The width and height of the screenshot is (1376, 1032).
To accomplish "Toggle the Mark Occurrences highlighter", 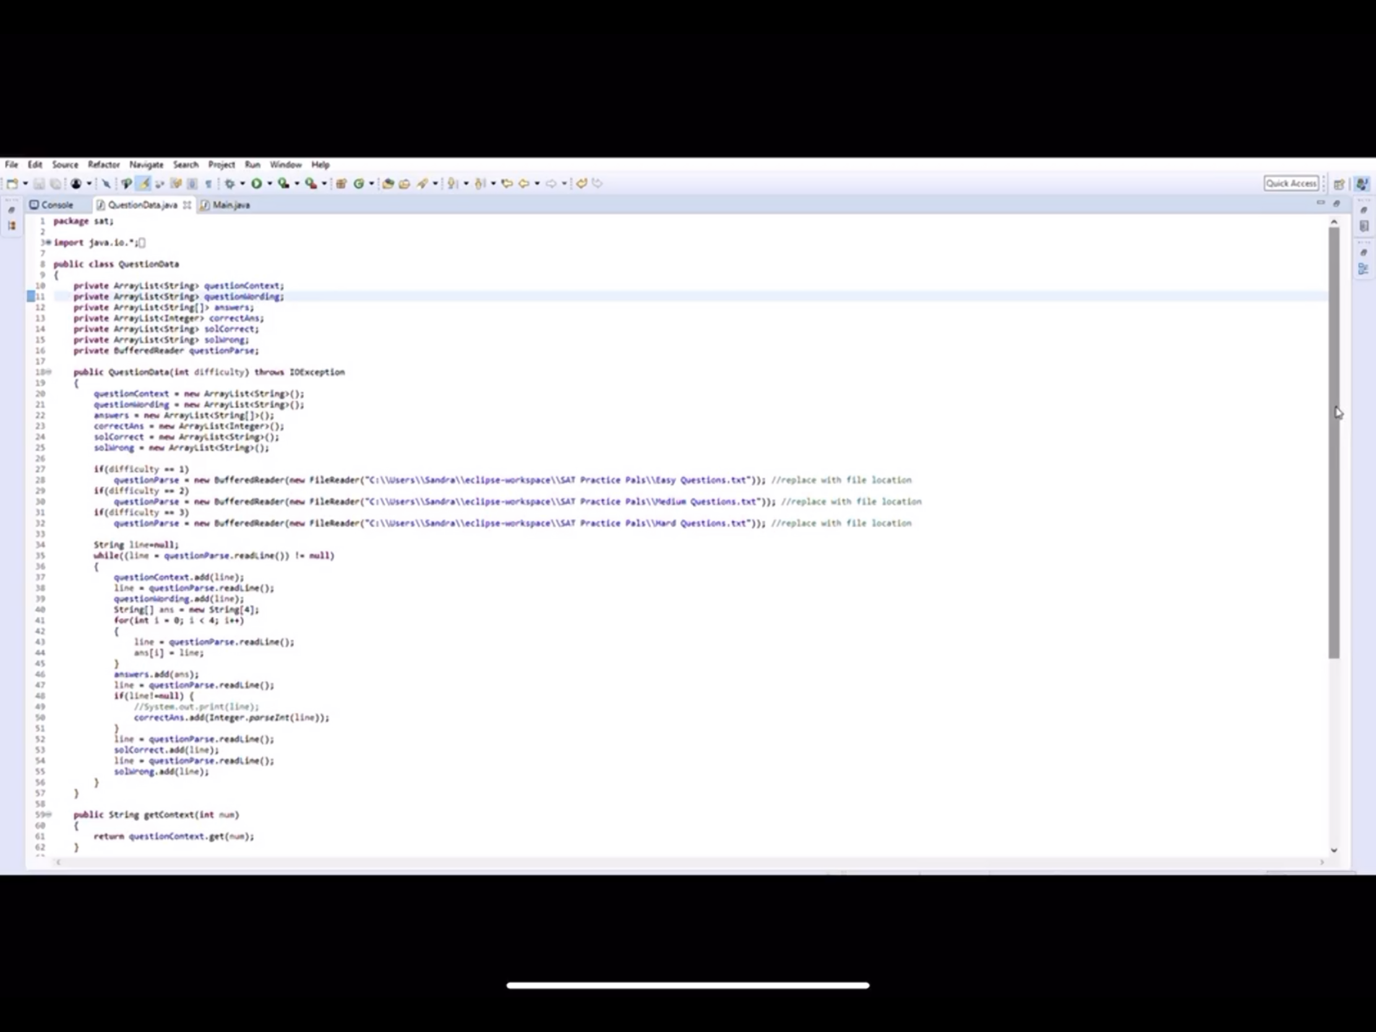I will pyautogui.click(x=144, y=184).
